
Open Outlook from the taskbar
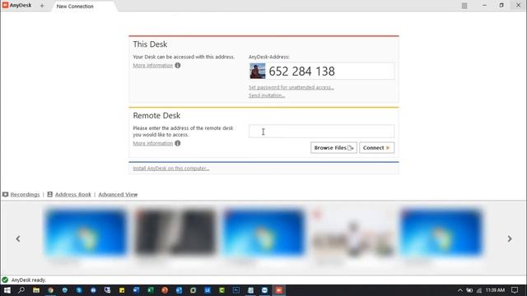coord(179,290)
